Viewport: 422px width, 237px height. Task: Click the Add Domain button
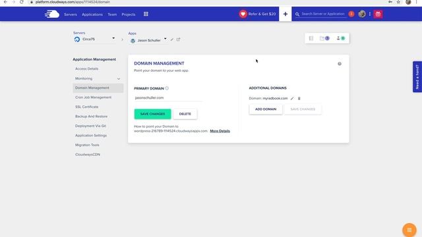click(x=266, y=109)
